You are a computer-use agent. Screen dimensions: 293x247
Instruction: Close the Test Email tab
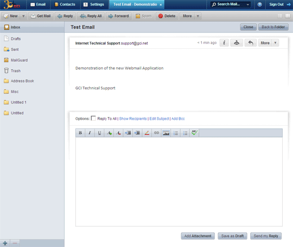point(161,5)
